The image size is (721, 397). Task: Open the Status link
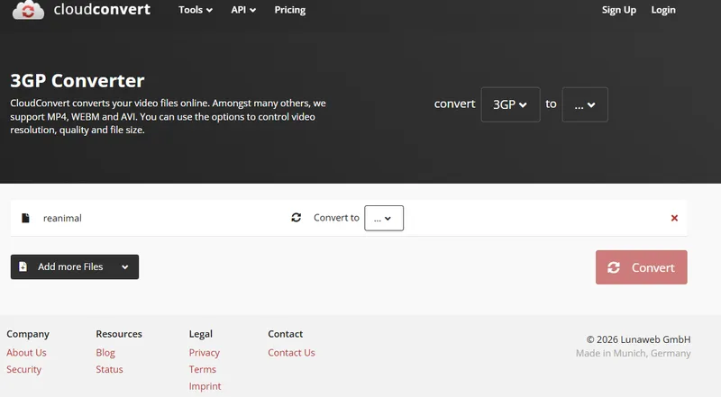pyautogui.click(x=109, y=369)
